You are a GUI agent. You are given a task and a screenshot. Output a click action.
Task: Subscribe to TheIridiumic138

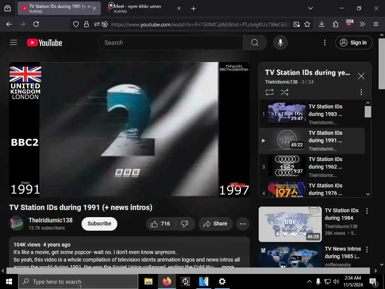point(99,224)
